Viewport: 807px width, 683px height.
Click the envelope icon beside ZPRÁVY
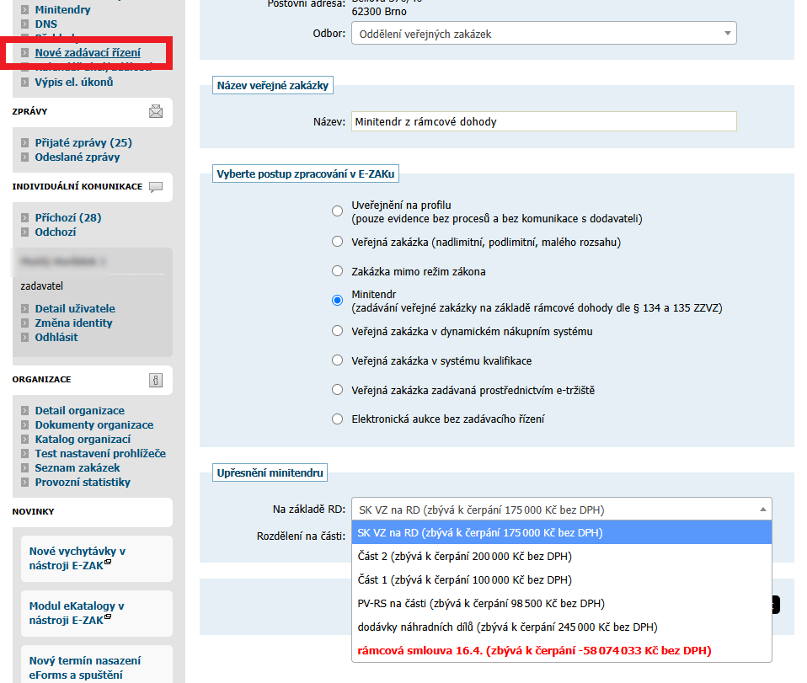155,111
